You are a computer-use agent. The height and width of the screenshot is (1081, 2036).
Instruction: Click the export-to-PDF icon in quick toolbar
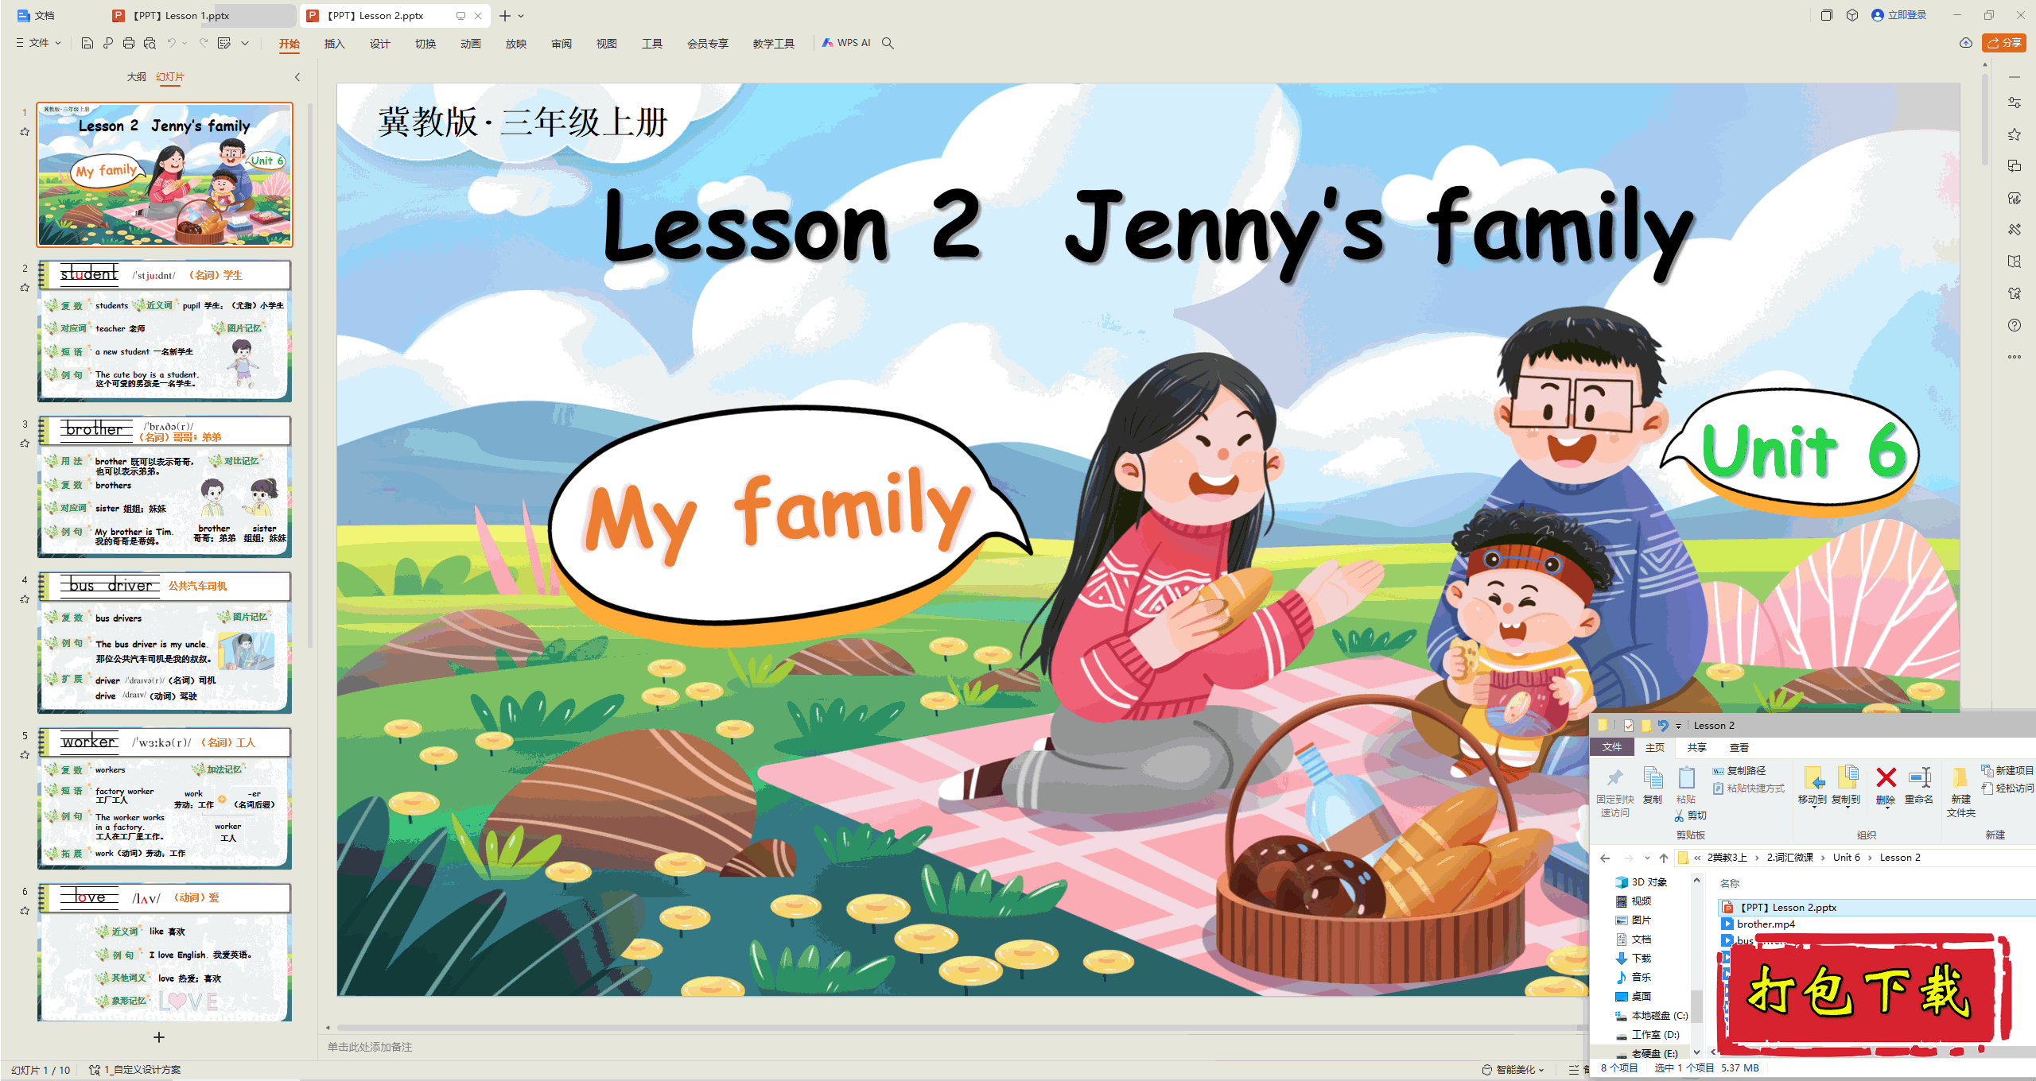tap(108, 43)
